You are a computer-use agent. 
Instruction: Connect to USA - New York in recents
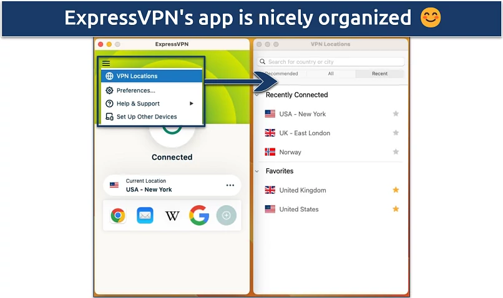[331, 113]
